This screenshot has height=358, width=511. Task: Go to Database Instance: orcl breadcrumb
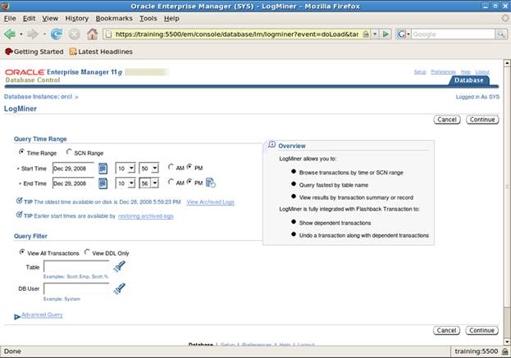(x=38, y=97)
